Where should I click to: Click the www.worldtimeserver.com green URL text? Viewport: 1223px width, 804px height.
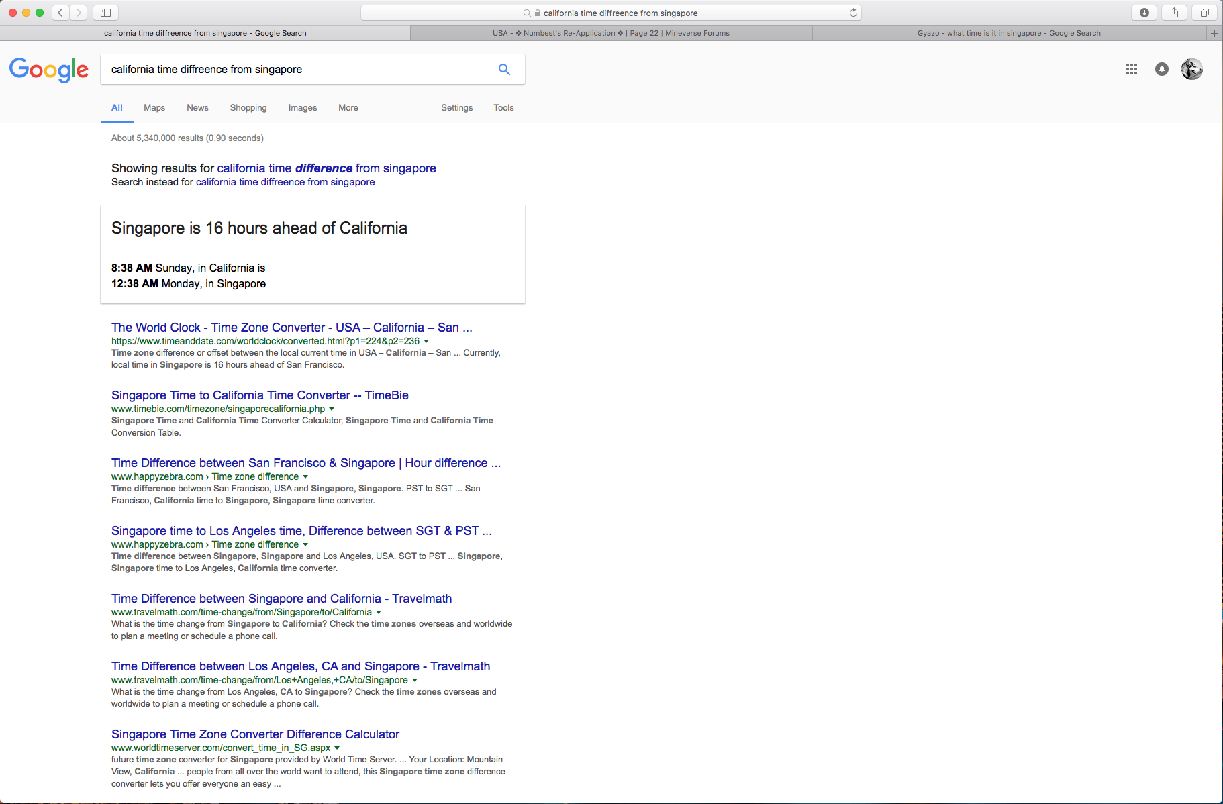[221, 748]
